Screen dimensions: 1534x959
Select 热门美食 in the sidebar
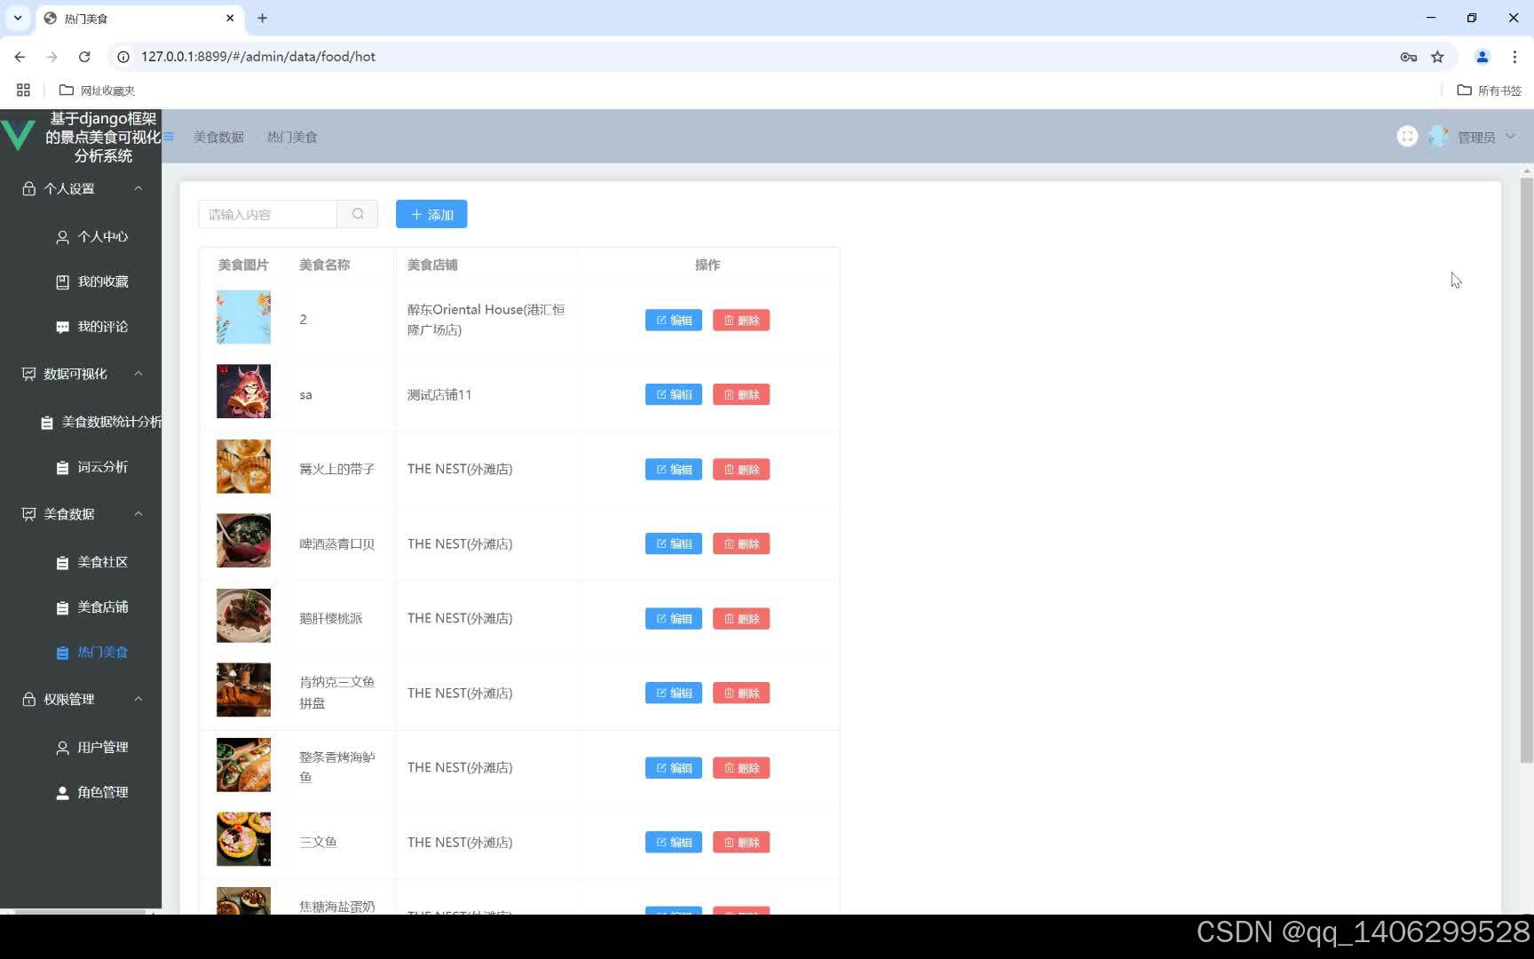click(x=91, y=653)
